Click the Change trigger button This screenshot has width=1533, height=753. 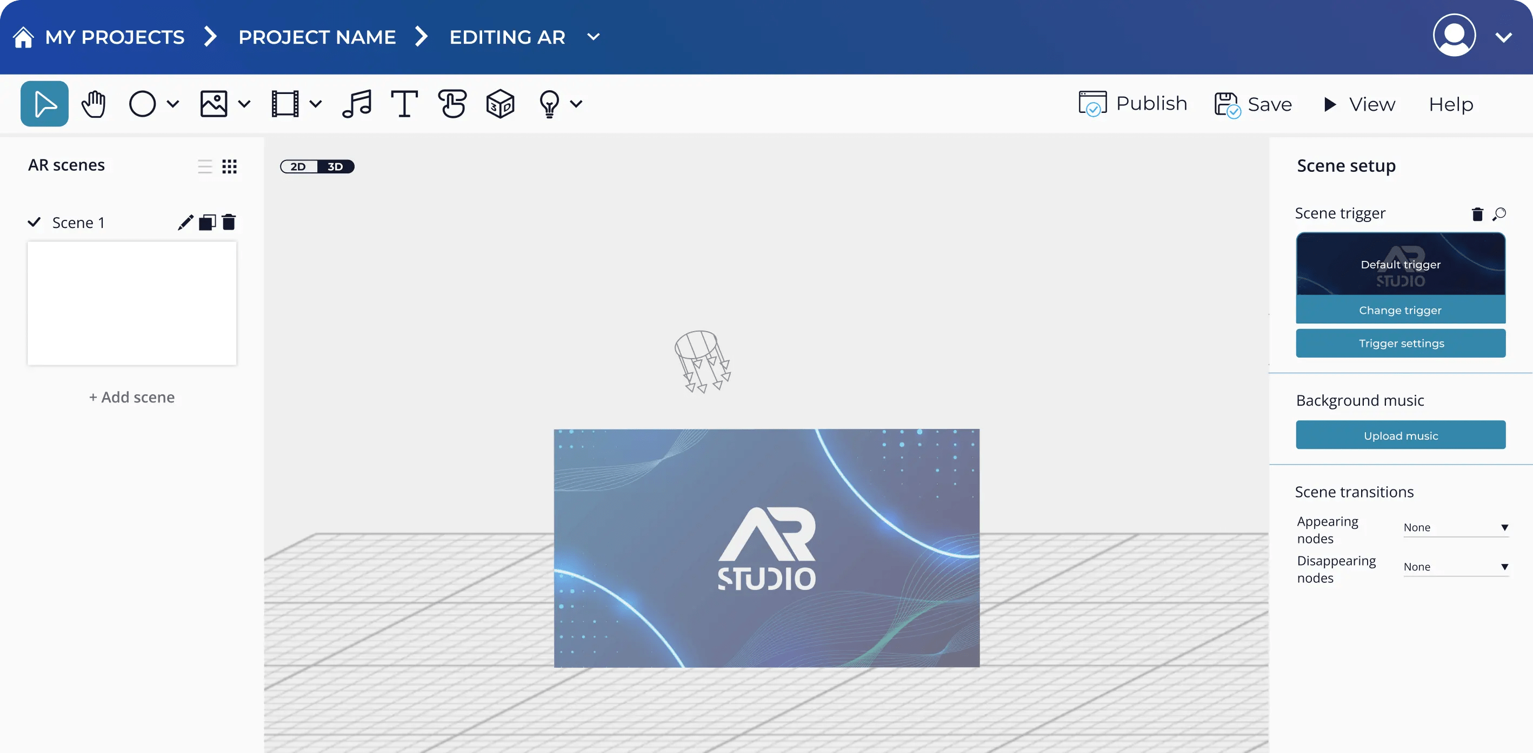pos(1400,310)
